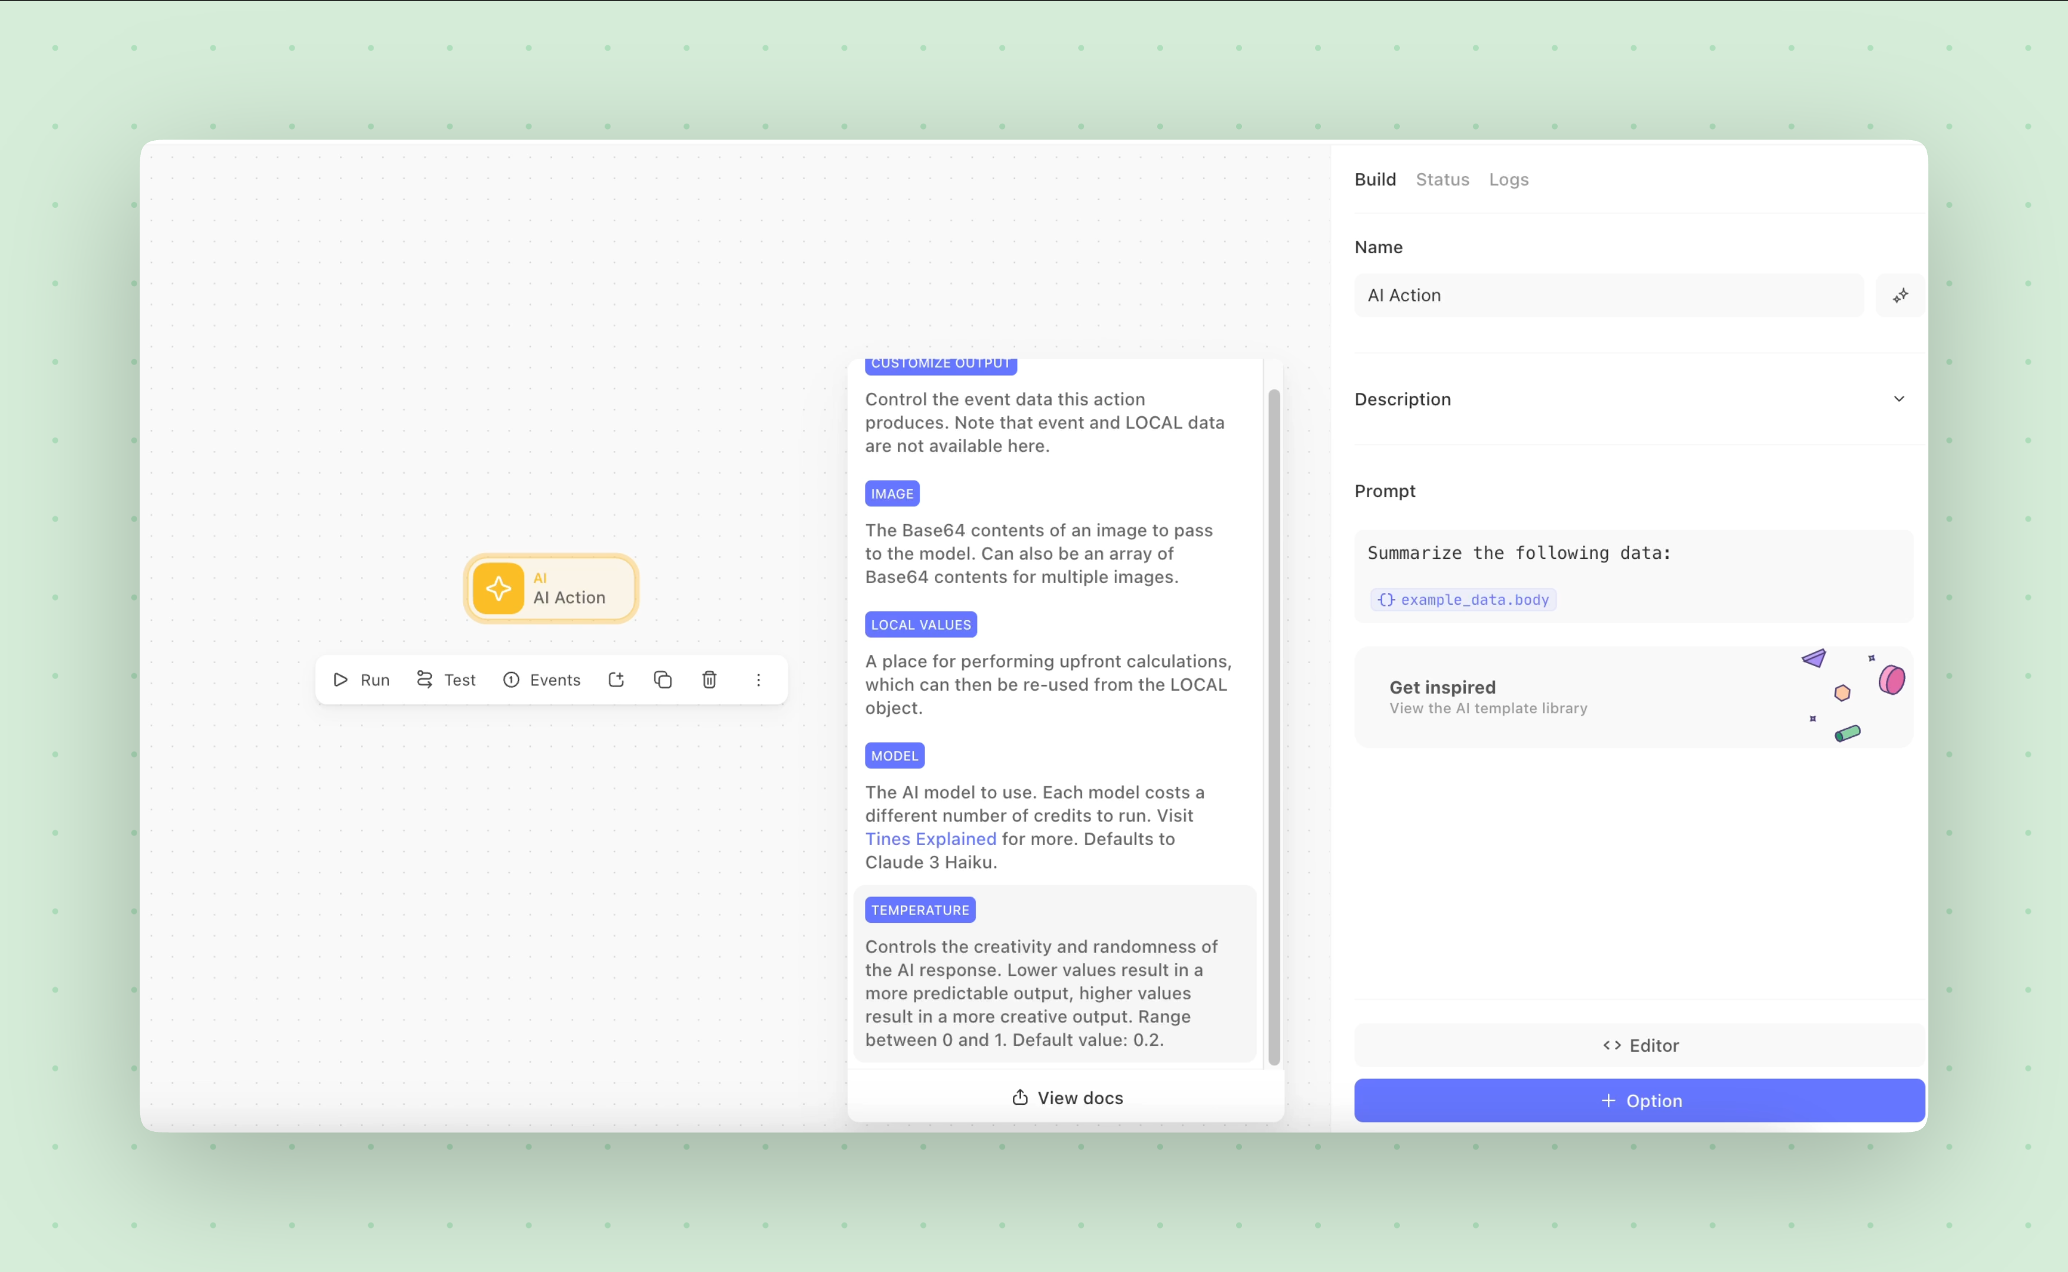Switch to the Status tab
The width and height of the screenshot is (2068, 1272).
(x=1443, y=179)
